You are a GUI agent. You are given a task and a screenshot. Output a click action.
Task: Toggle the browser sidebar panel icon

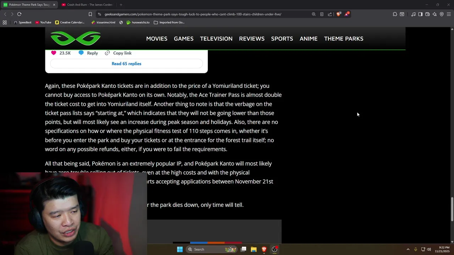(x=420, y=14)
